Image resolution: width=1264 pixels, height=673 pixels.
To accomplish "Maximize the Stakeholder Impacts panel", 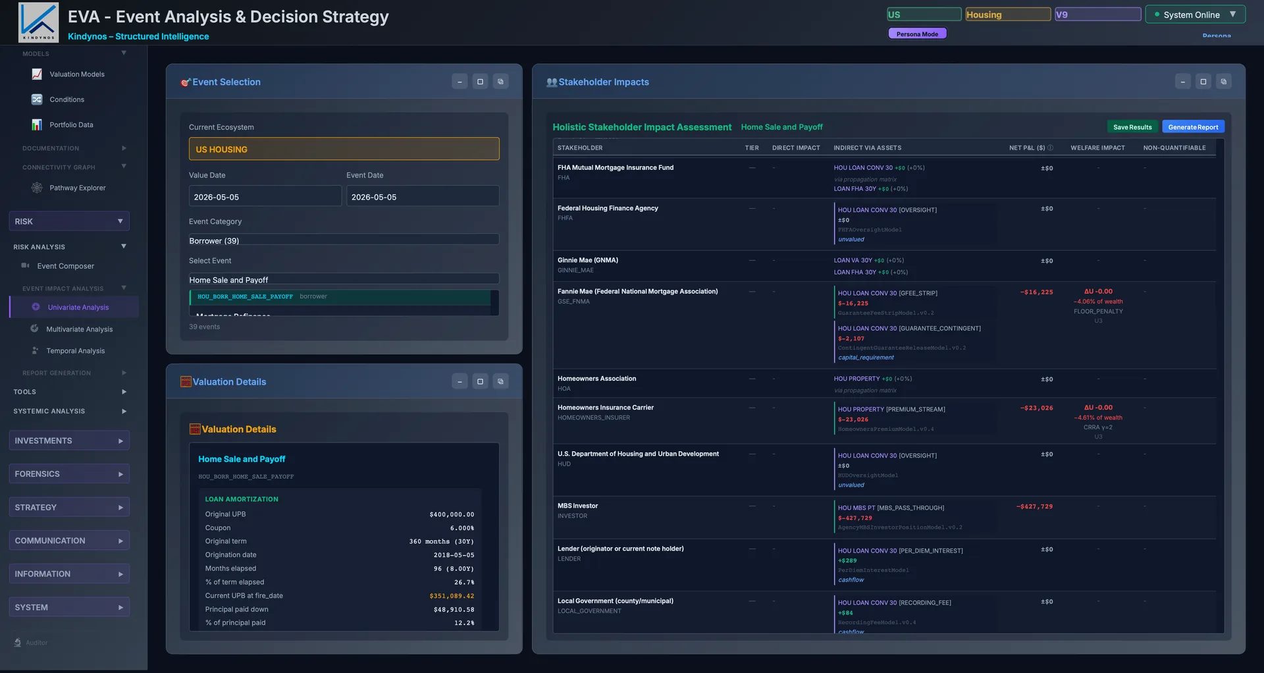I will [1203, 82].
